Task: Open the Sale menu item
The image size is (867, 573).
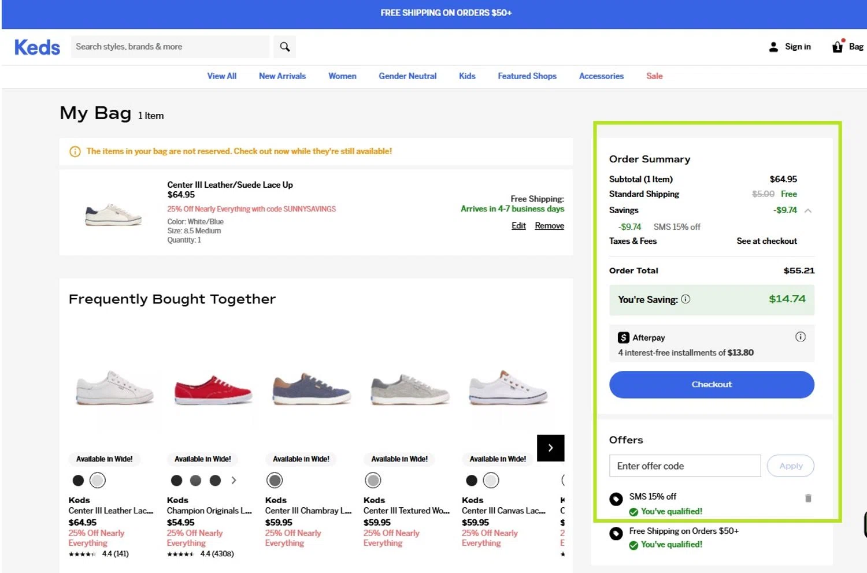Action: (654, 76)
